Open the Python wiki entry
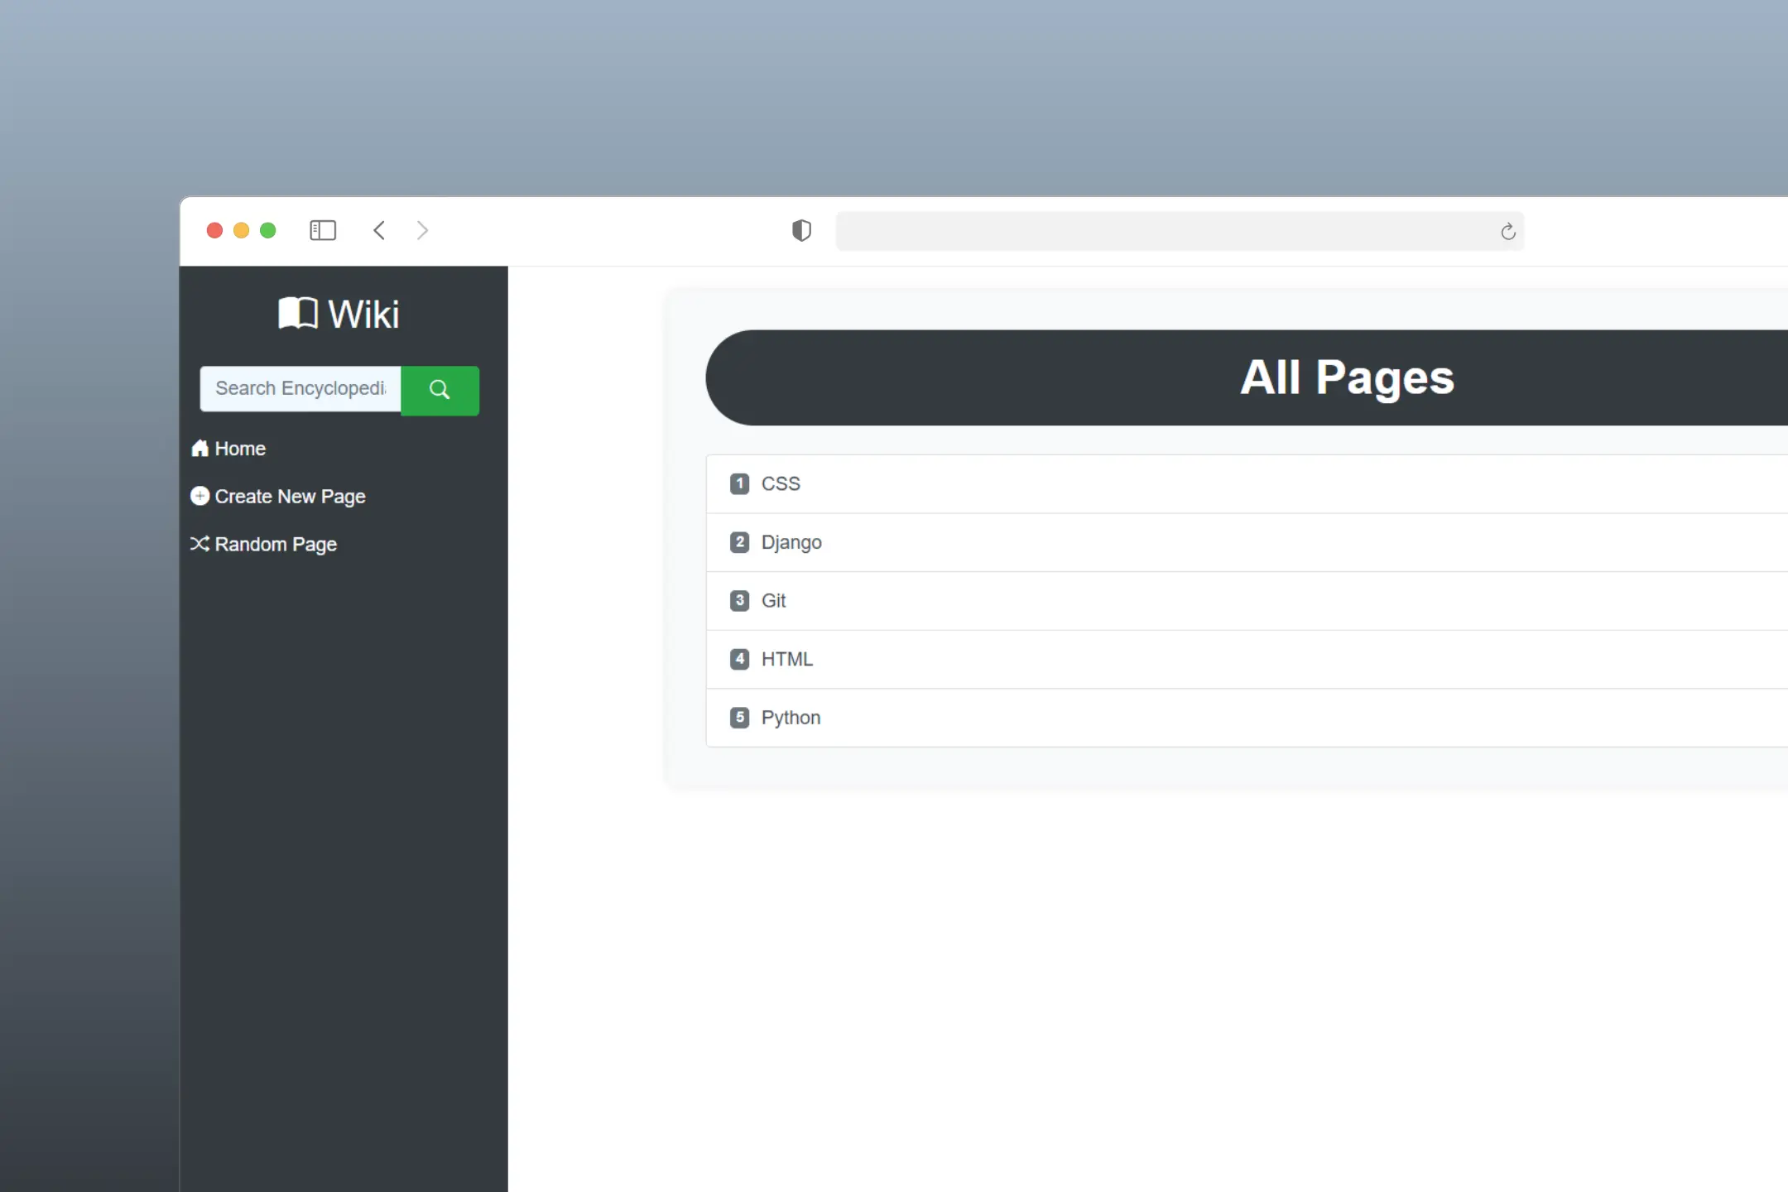The image size is (1788, 1192). point(791,718)
